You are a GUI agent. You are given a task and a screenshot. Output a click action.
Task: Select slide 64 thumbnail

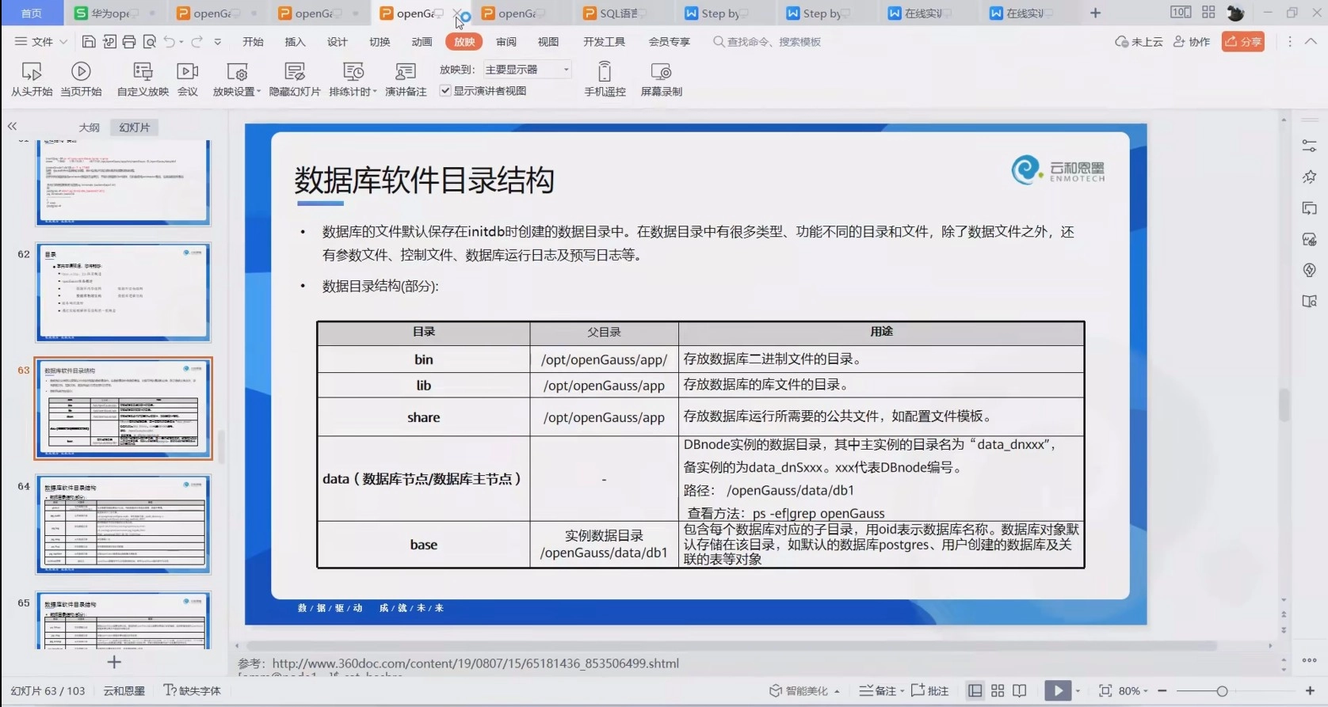click(x=123, y=524)
